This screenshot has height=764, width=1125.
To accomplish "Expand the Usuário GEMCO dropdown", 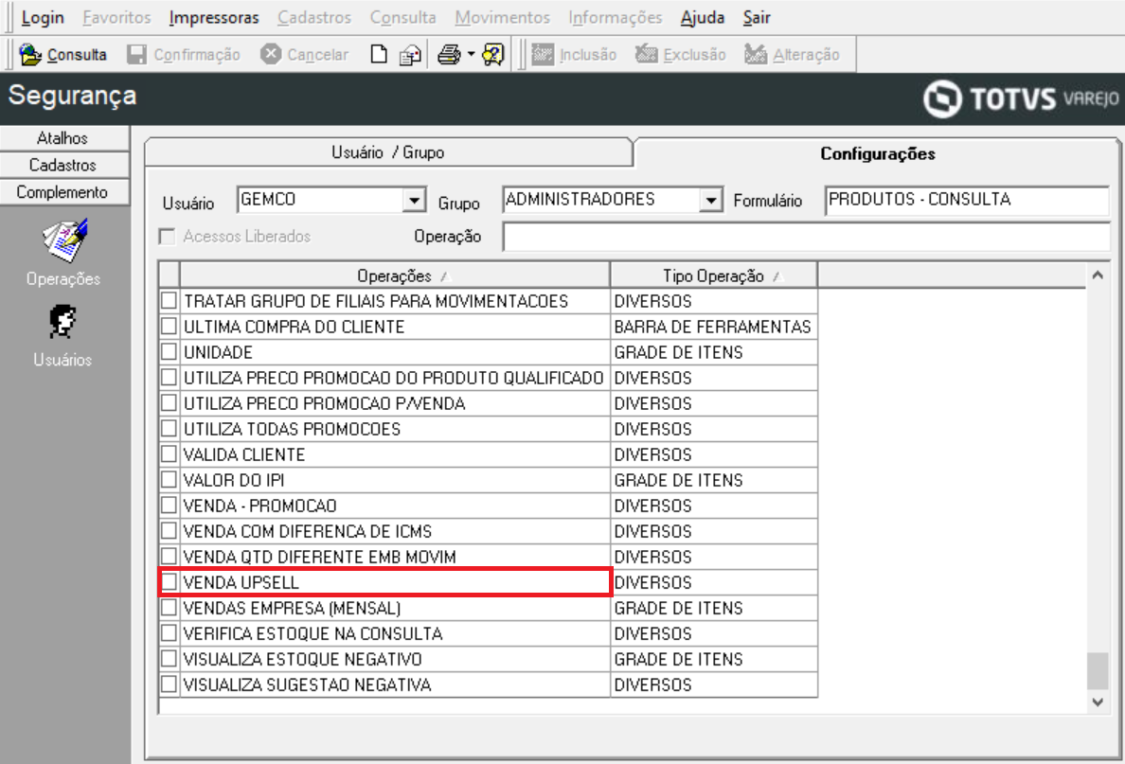I will coord(414,200).
